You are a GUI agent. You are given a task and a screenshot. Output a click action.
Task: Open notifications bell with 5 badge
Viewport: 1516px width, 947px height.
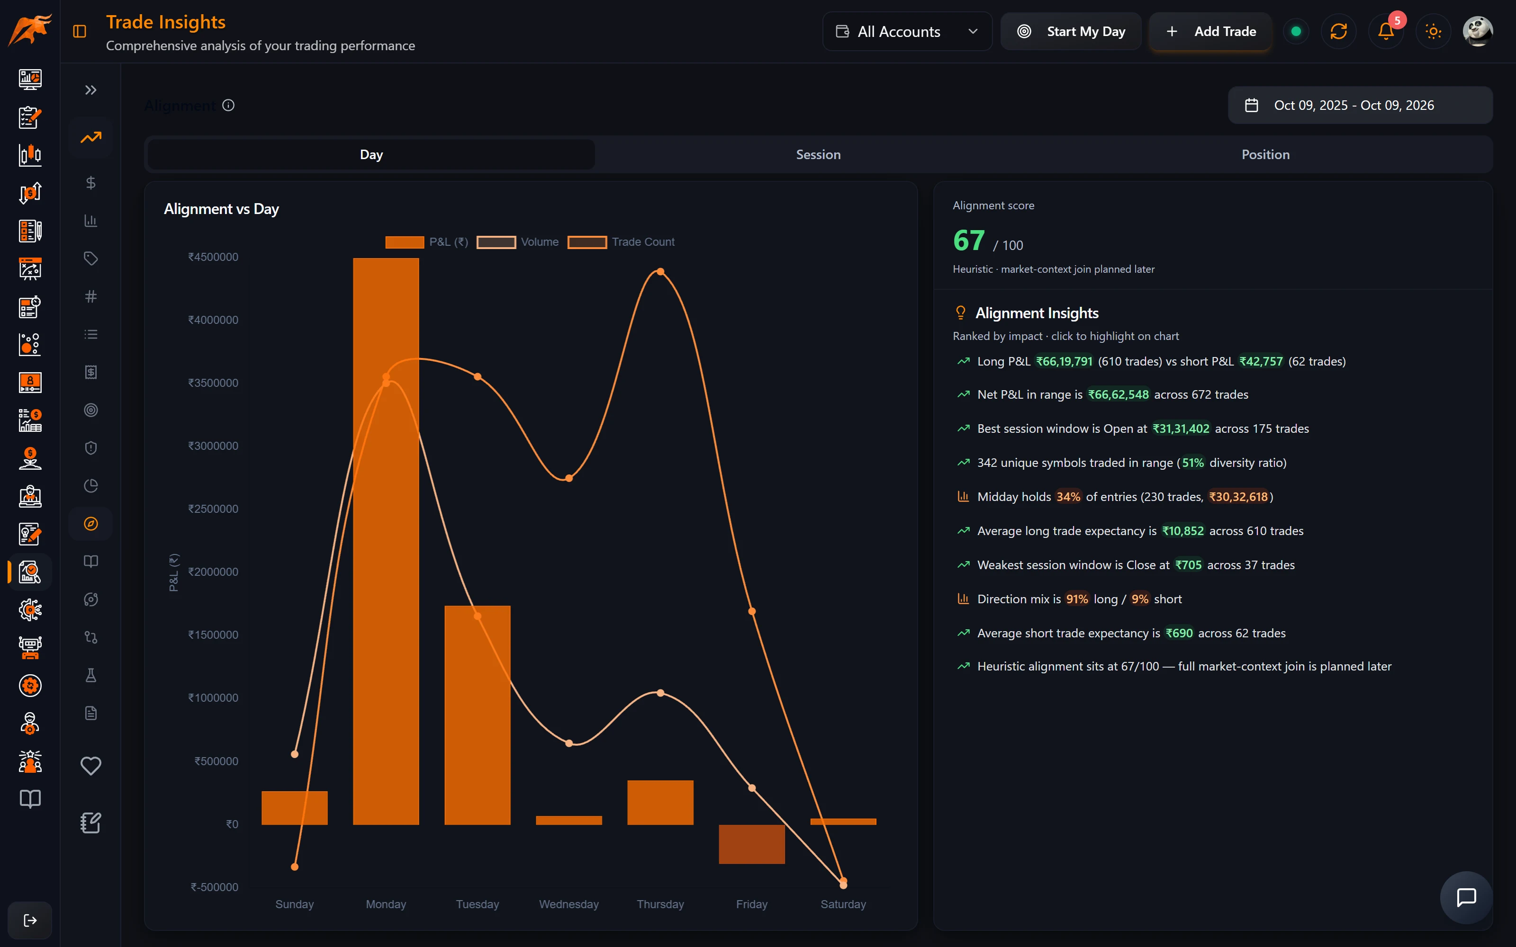pos(1386,31)
